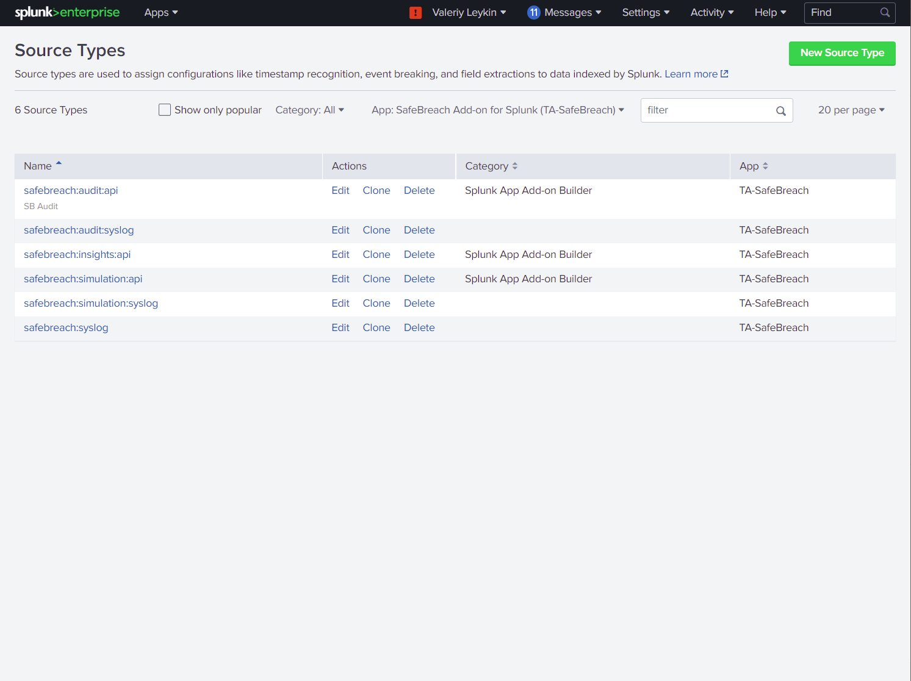Expand the Messages menu
The image size is (911, 681).
click(x=573, y=12)
